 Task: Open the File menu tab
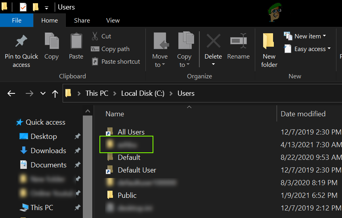click(17, 20)
